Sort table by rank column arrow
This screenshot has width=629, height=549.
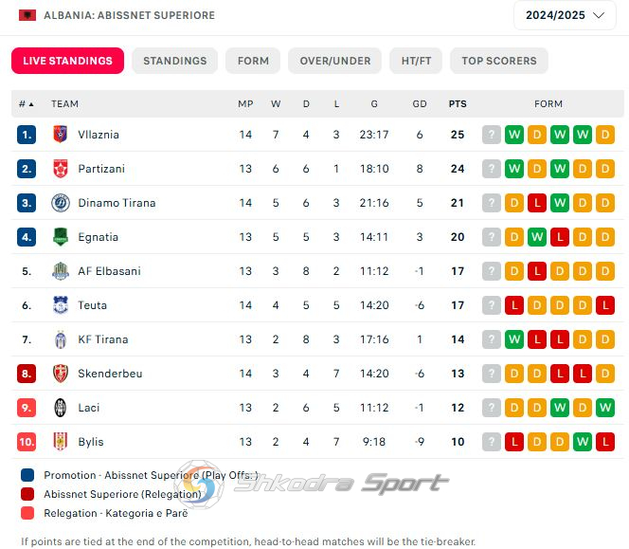(x=31, y=104)
